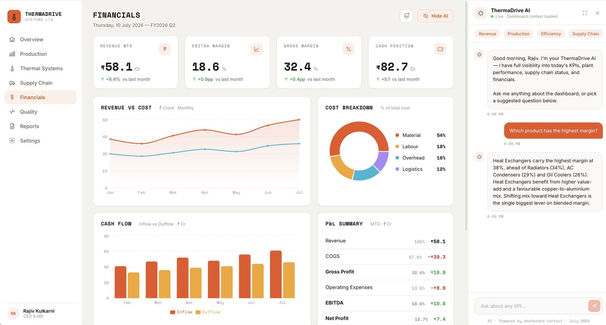Image resolution: width=606 pixels, height=325 pixels.
Task: Click the EBITDA row in P&L Summary
Action: coord(386,303)
